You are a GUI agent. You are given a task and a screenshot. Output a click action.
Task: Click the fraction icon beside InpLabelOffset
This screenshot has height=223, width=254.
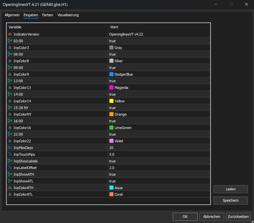[10, 168]
